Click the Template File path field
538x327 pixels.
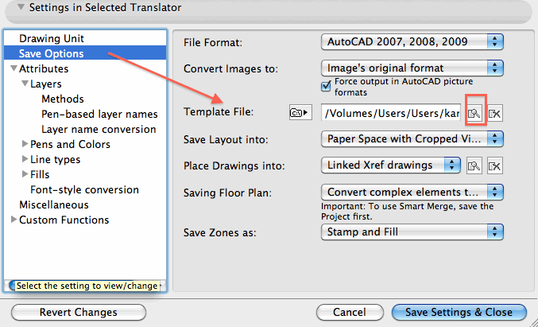[x=391, y=113]
